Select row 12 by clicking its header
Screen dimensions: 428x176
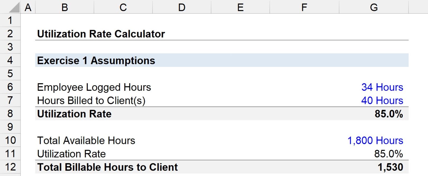click(10, 167)
